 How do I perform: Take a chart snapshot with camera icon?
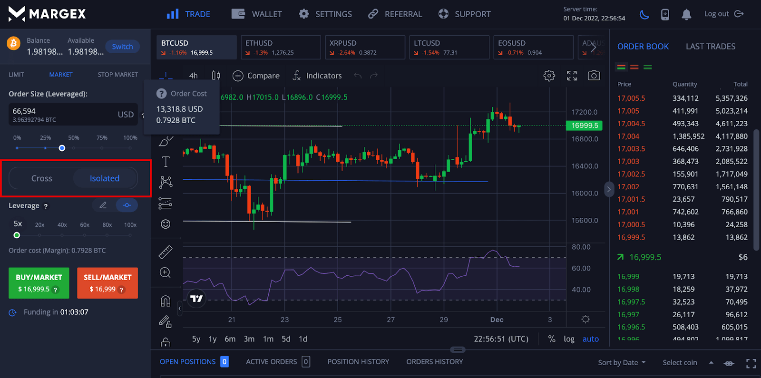click(x=594, y=76)
